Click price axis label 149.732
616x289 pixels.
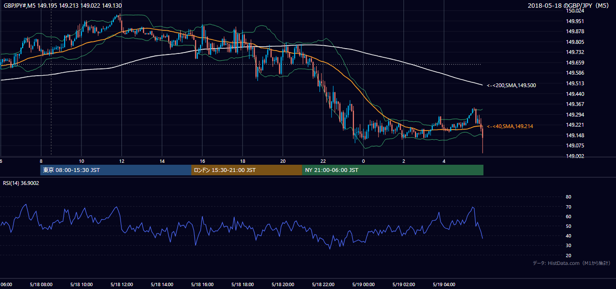[x=575, y=52]
